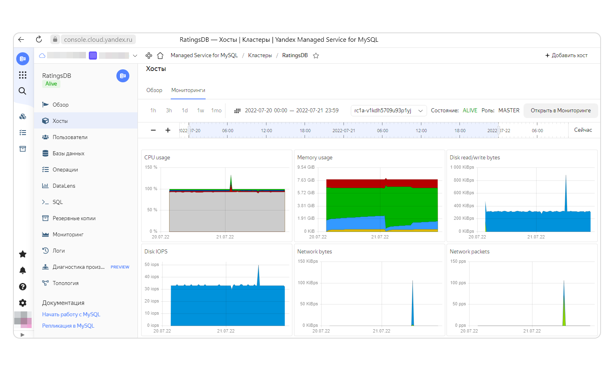Open the favorites star in the left rail
Screen dimensions: 614x371
23,254
